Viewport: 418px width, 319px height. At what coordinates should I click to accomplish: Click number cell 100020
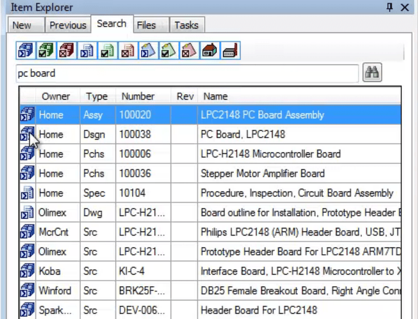[143, 115]
